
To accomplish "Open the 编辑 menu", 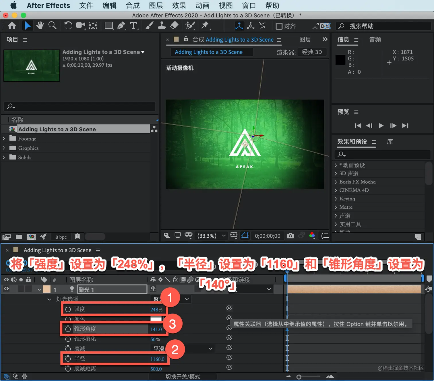I will (x=109, y=5).
